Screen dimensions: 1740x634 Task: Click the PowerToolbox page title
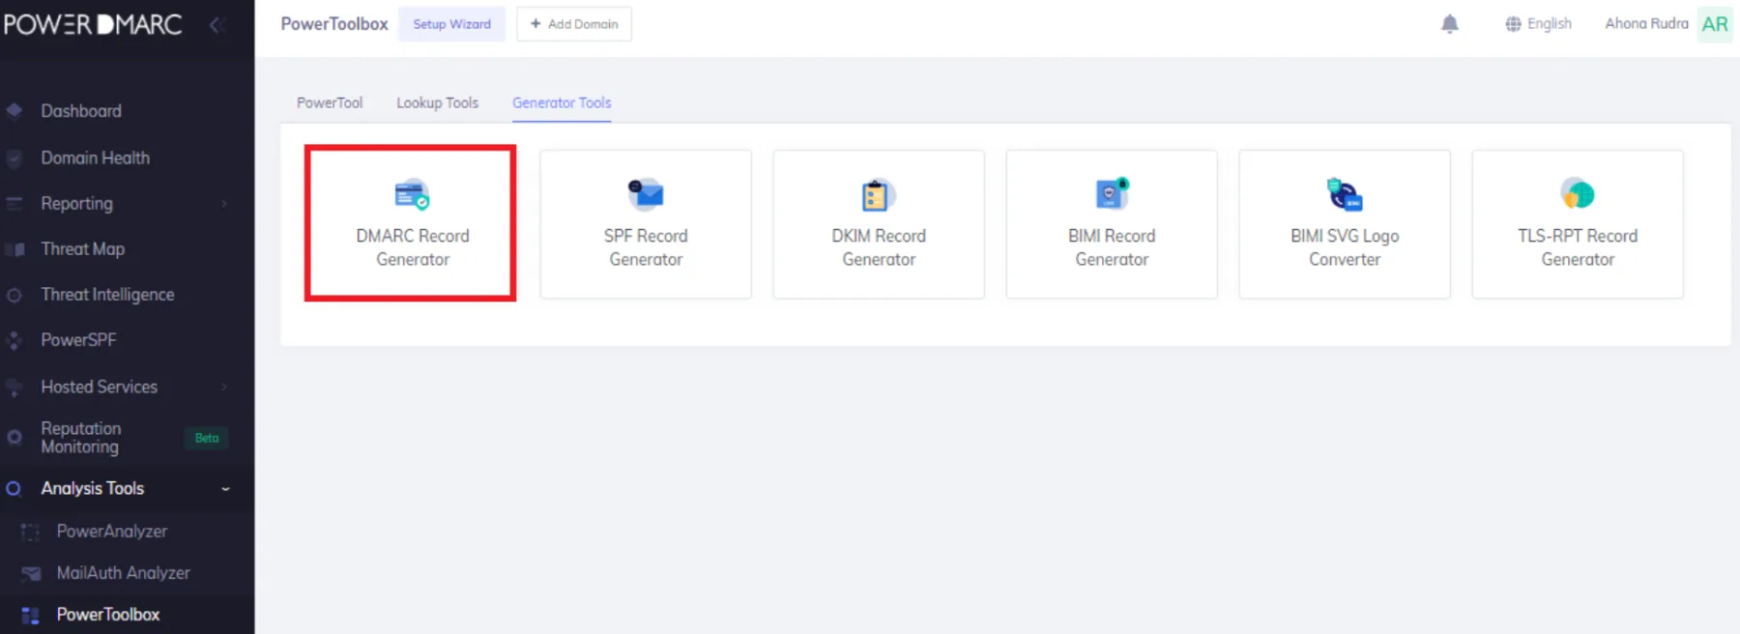coord(334,24)
